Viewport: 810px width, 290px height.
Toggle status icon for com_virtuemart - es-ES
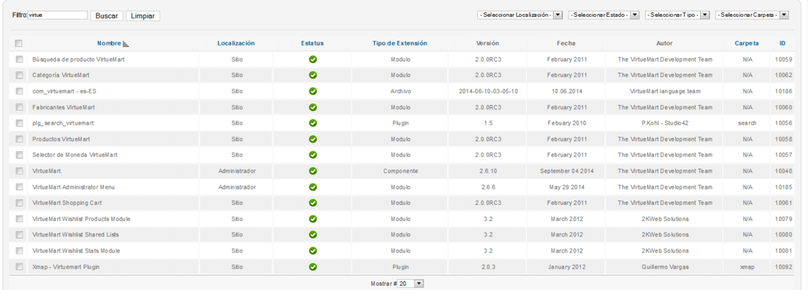tap(312, 91)
